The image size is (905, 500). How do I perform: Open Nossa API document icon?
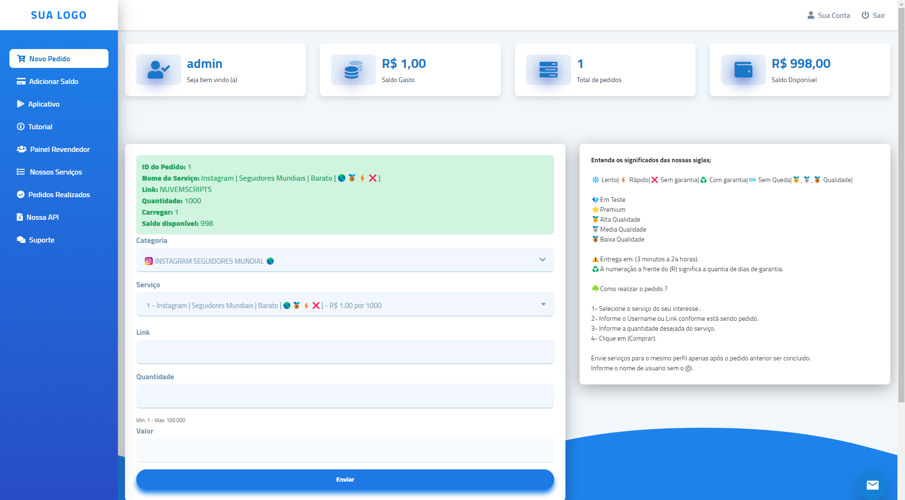pyautogui.click(x=20, y=217)
